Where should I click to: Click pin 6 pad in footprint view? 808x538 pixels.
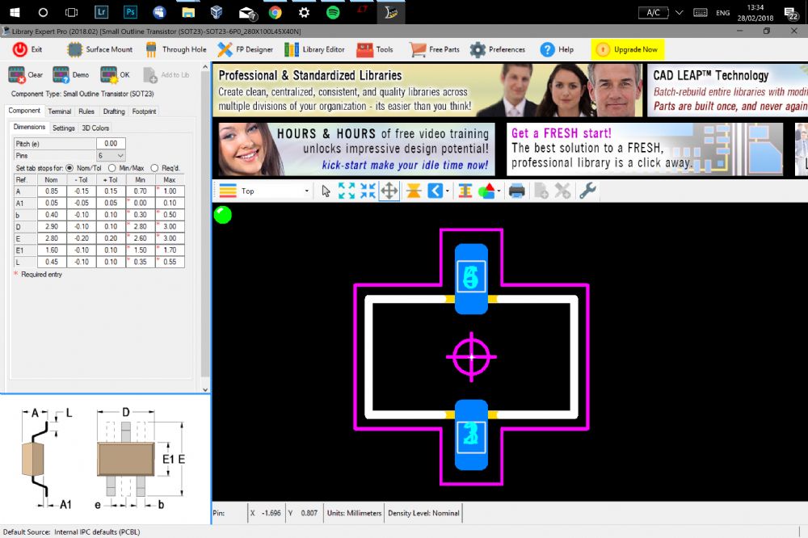point(471,279)
